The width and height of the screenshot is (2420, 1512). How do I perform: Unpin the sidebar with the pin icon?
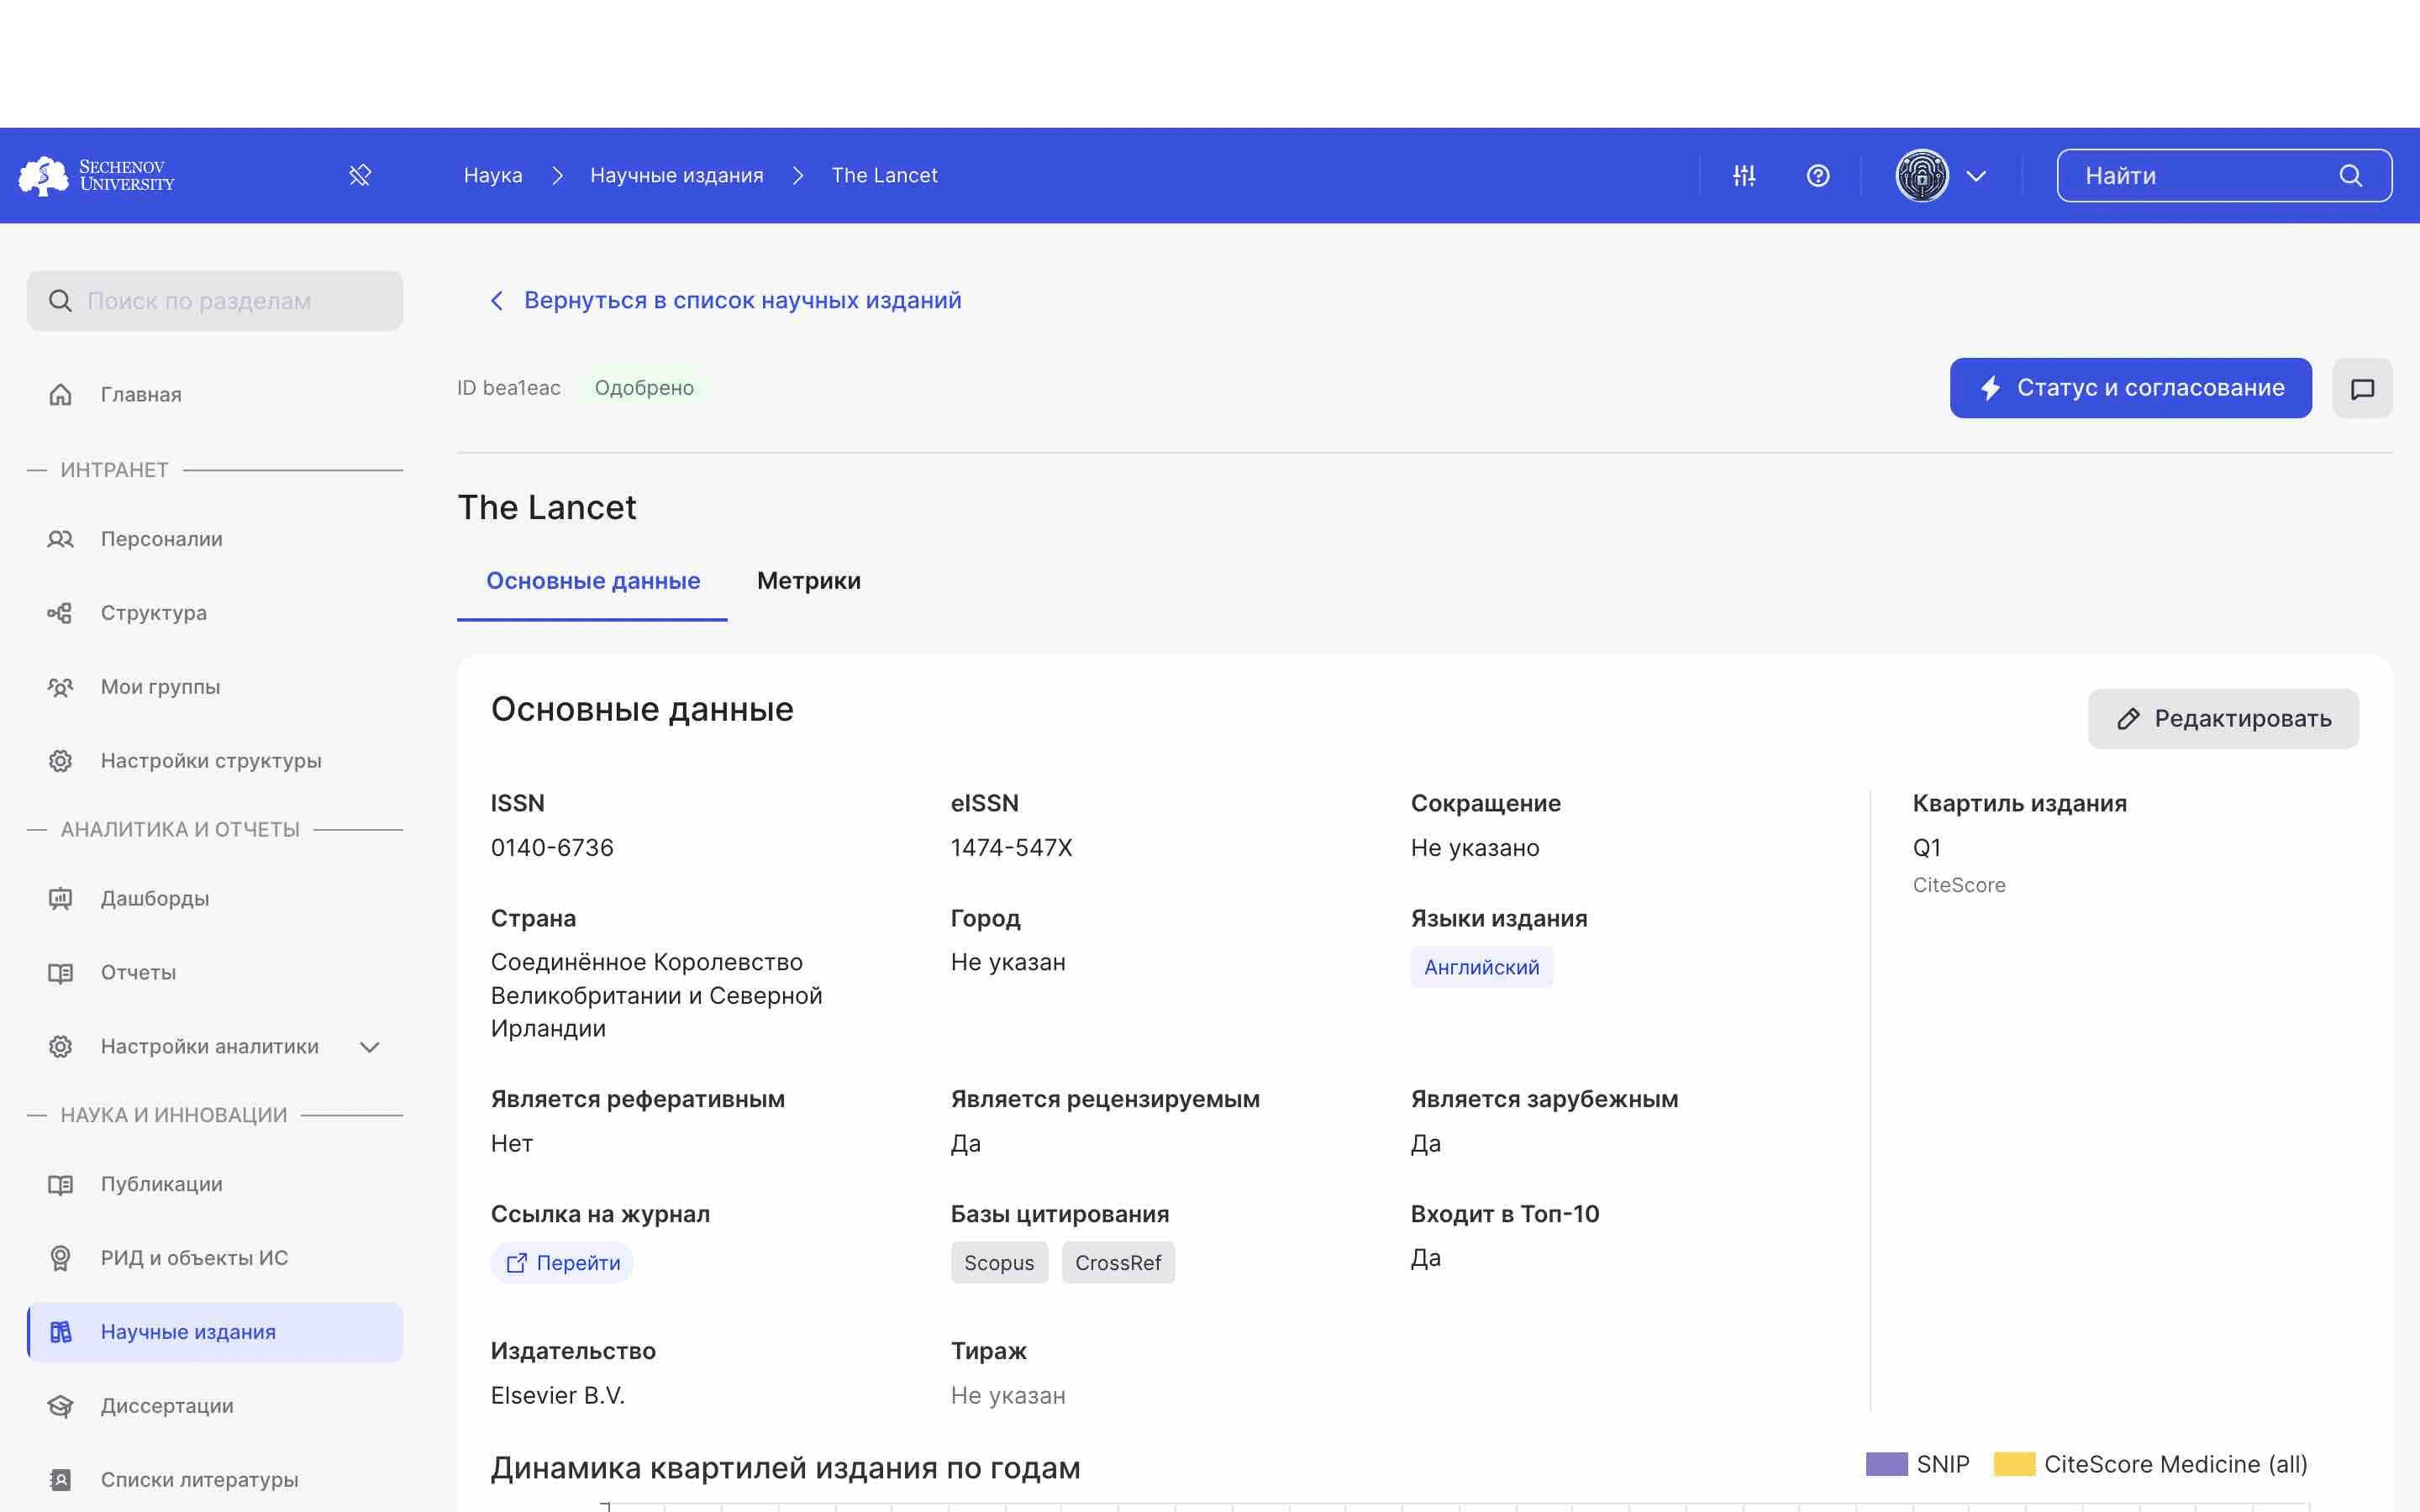click(x=360, y=176)
